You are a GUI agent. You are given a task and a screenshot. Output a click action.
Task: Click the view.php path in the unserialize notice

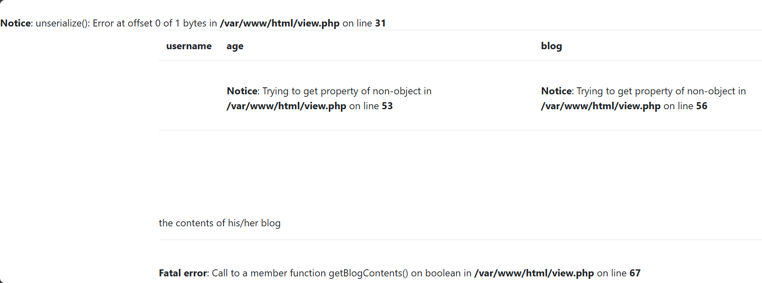[x=280, y=23]
